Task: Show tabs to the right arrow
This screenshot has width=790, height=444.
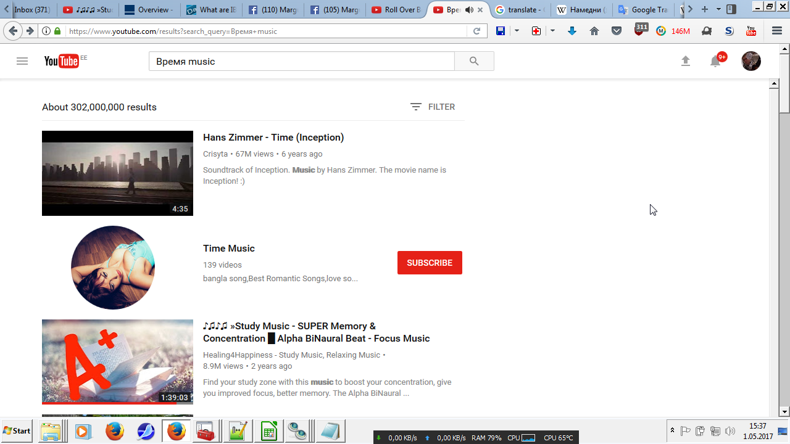Action: point(690,9)
